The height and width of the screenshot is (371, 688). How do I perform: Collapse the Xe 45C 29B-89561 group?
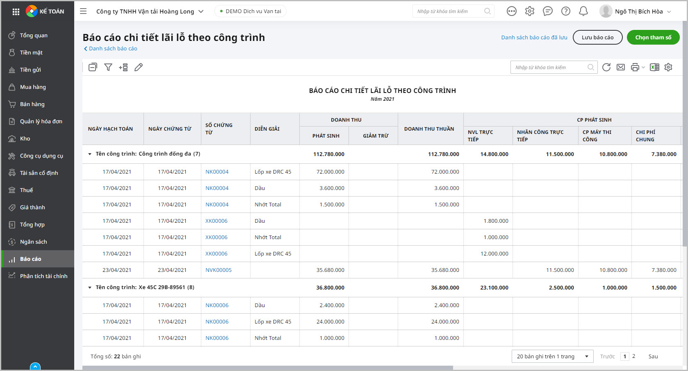[x=90, y=287]
